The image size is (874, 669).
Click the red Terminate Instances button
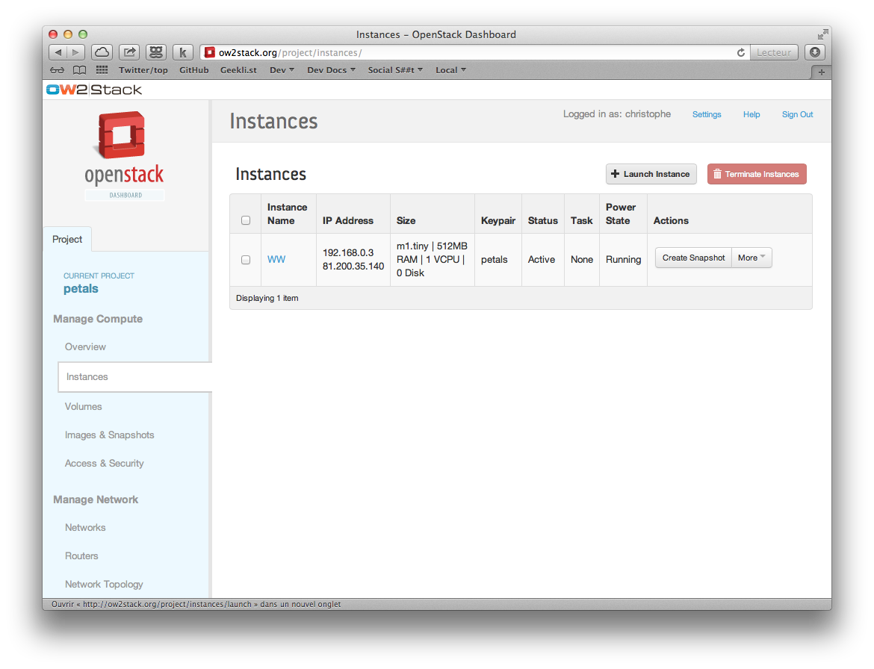point(757,174)
